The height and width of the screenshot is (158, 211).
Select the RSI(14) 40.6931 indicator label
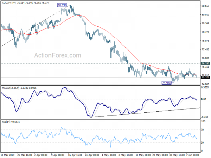tap(11, 122)
